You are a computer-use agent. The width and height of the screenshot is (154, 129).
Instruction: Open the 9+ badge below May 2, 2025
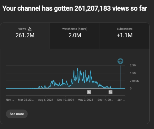coord(89,92)
